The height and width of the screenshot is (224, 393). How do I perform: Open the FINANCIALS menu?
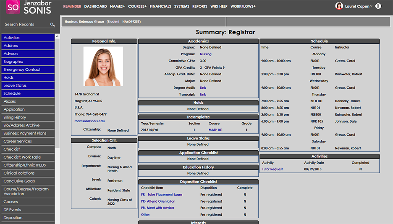[160, 7]
